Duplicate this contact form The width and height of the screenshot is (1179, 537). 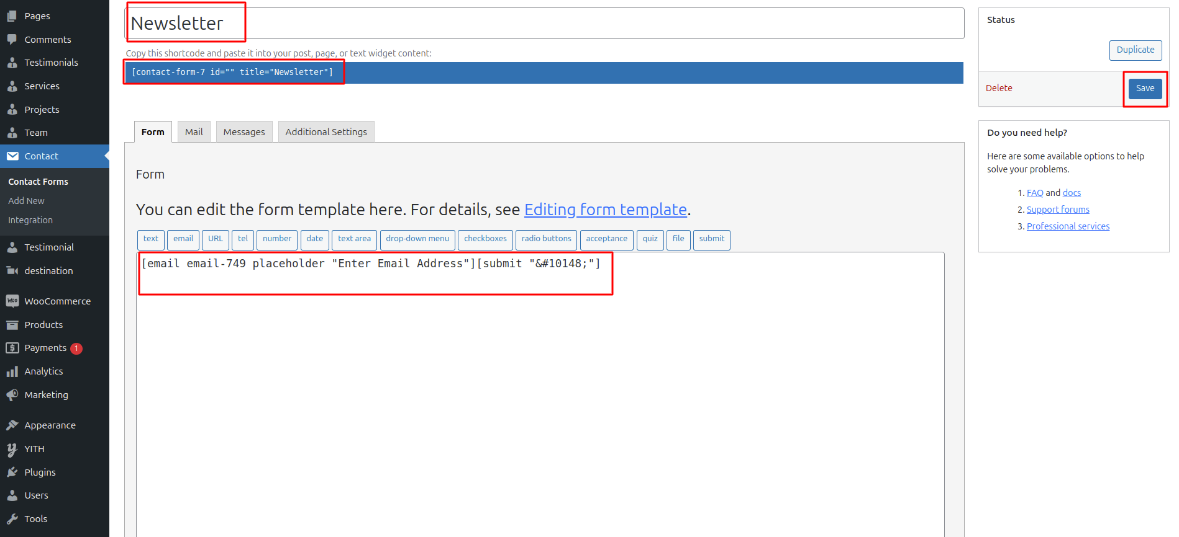[1136, 50]
